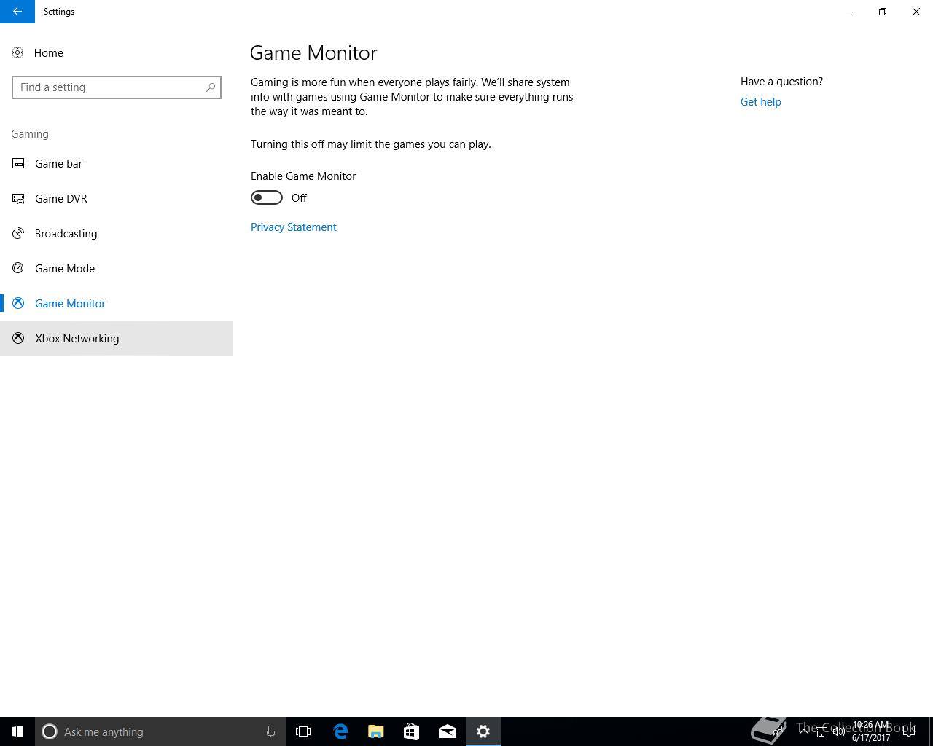Open the Store from the taskbar
The width and height of the screenshot is (933, 746).
[412, 731]
